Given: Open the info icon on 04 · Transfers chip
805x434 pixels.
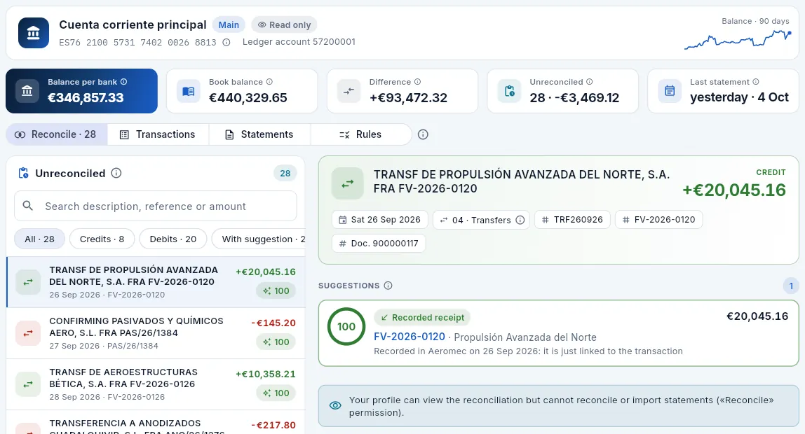Looking at the screenshot, I should [x=520, y=220].
